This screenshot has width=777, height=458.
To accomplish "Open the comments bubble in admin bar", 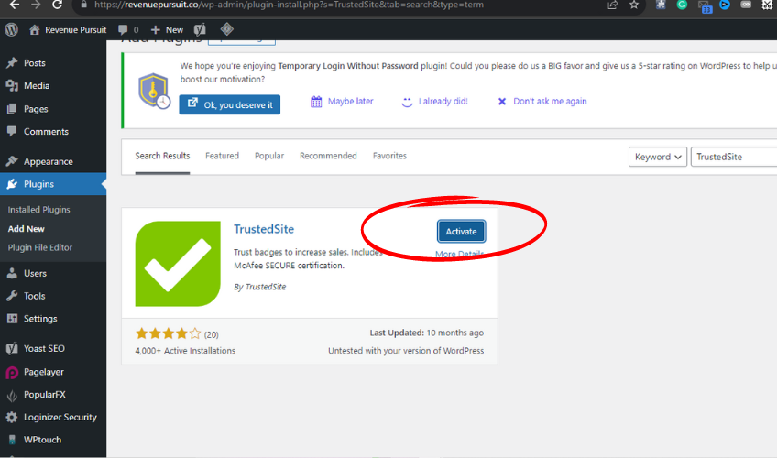I will (x=128, y=29).
